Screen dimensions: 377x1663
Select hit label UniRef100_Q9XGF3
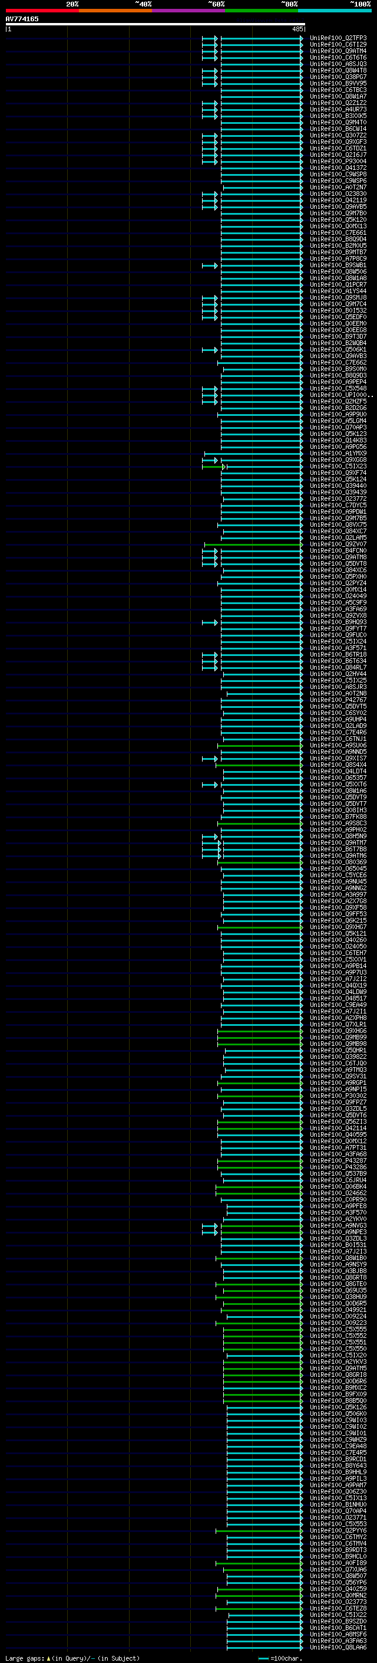tap(338, 142)
